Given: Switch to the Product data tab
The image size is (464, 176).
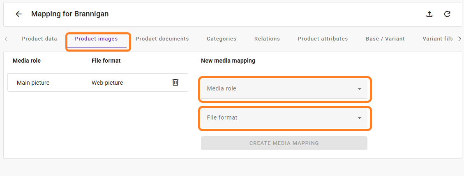Looking at the screenshot, I should (x=39, y=39).
